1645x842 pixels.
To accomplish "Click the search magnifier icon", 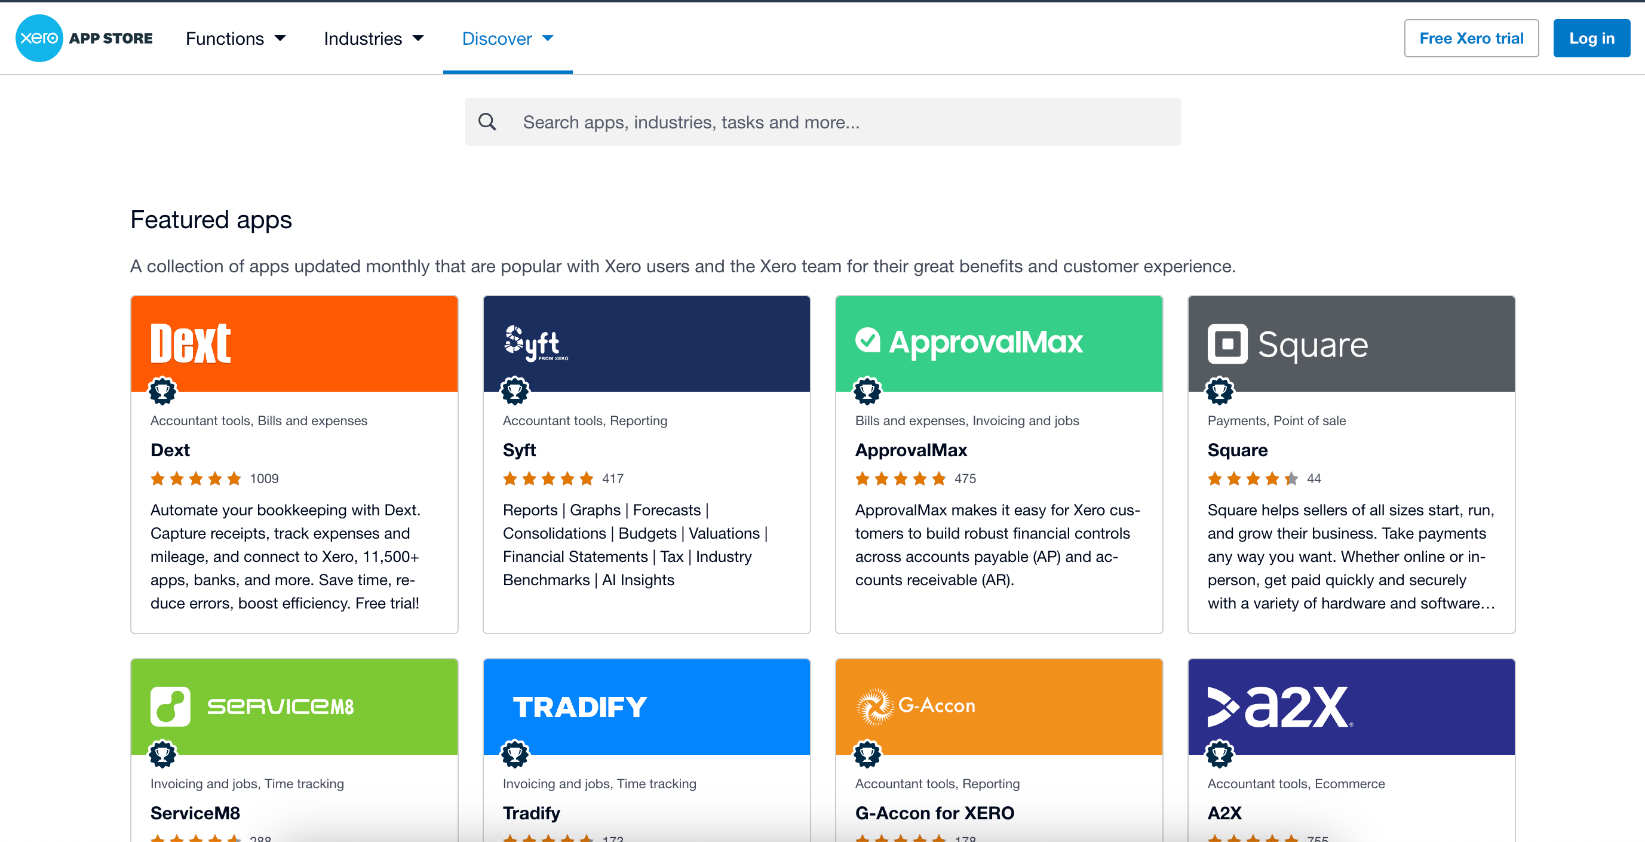I will pyautogui.click(x=488, y=121).
